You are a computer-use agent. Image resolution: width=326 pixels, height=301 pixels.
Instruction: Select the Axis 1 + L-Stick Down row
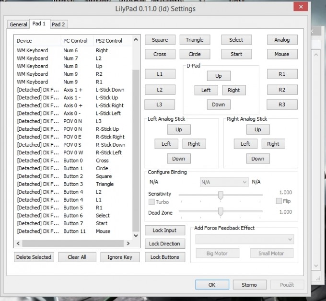pos(73,90)
